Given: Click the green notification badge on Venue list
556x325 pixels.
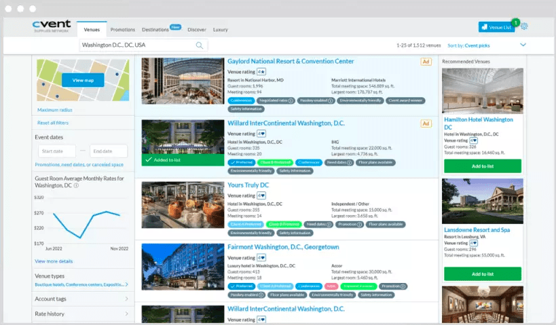Looking at the screenshot, I should point(515,22).
